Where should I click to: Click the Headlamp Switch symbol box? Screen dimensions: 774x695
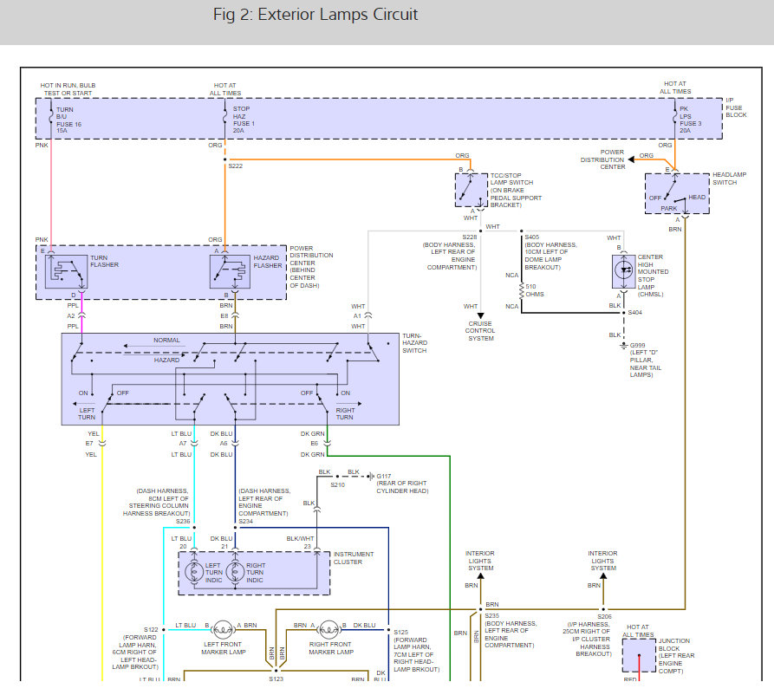tap(677, 193)
